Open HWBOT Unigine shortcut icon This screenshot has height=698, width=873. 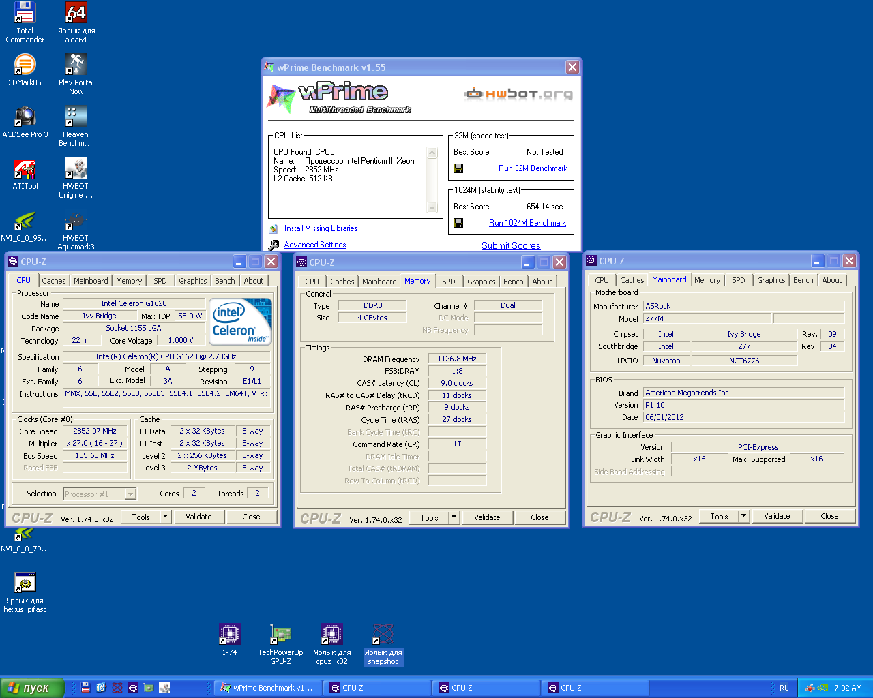(x=76, y=178)
